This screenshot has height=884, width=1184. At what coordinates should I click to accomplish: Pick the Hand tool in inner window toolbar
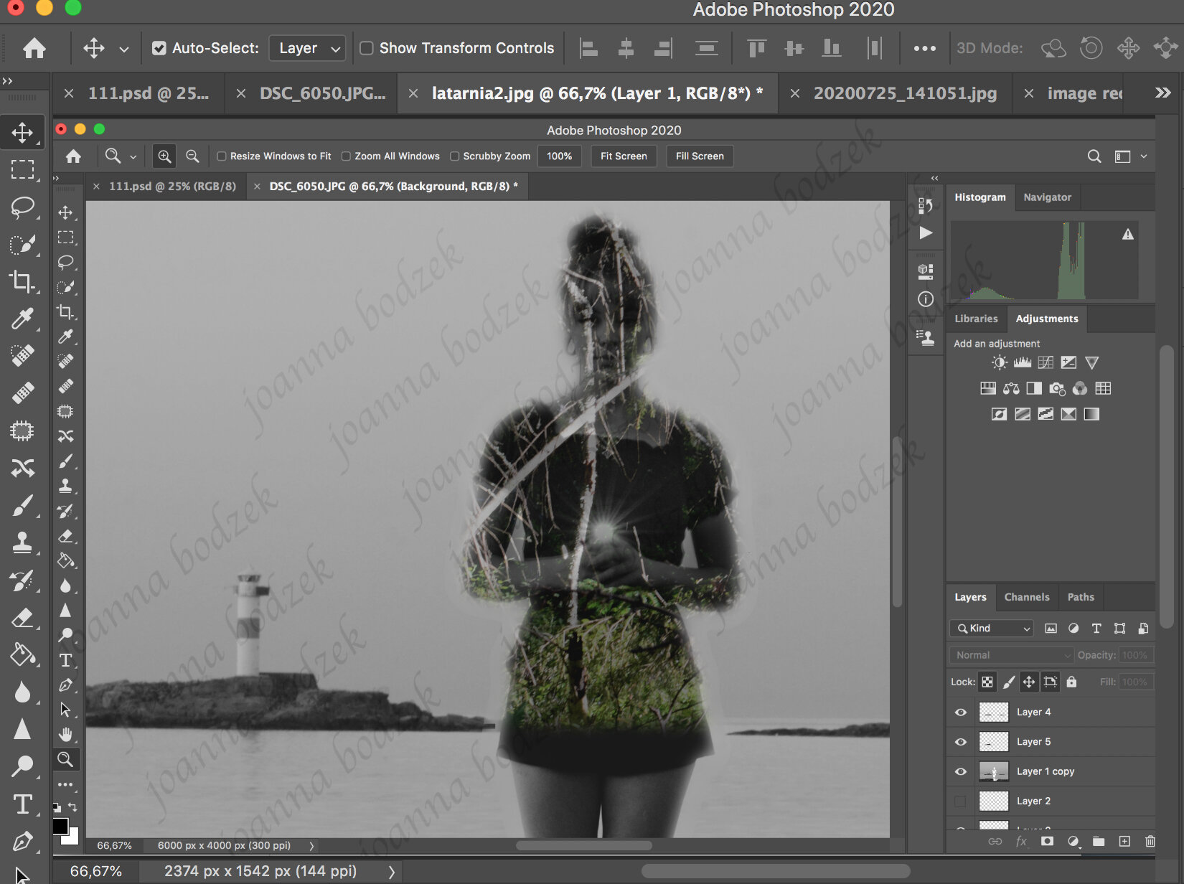(65, 734)
